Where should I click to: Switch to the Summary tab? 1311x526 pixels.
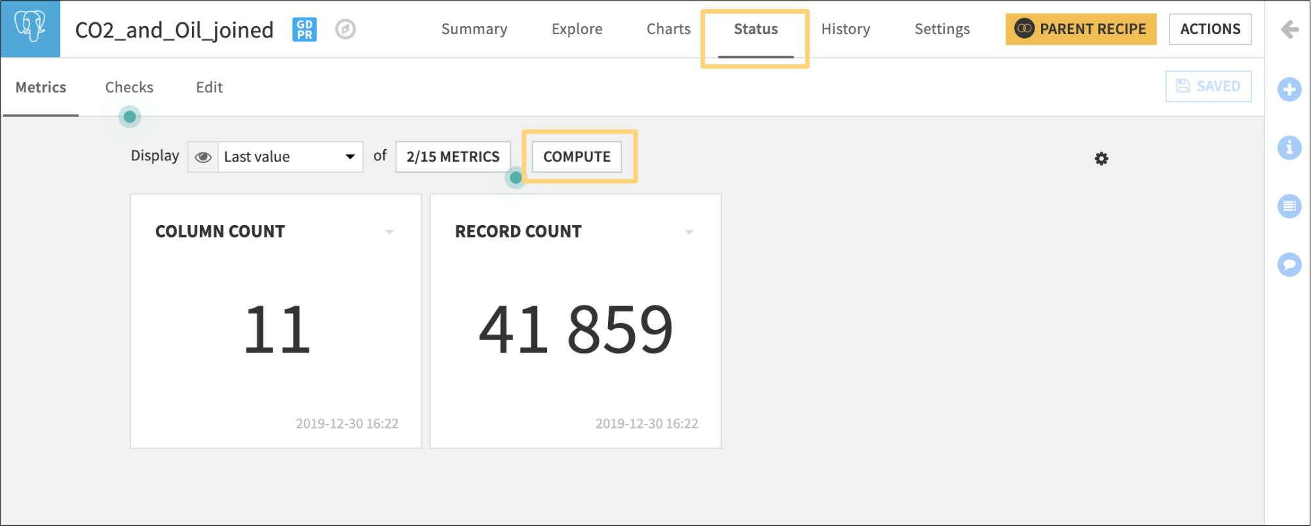(474, 29)
